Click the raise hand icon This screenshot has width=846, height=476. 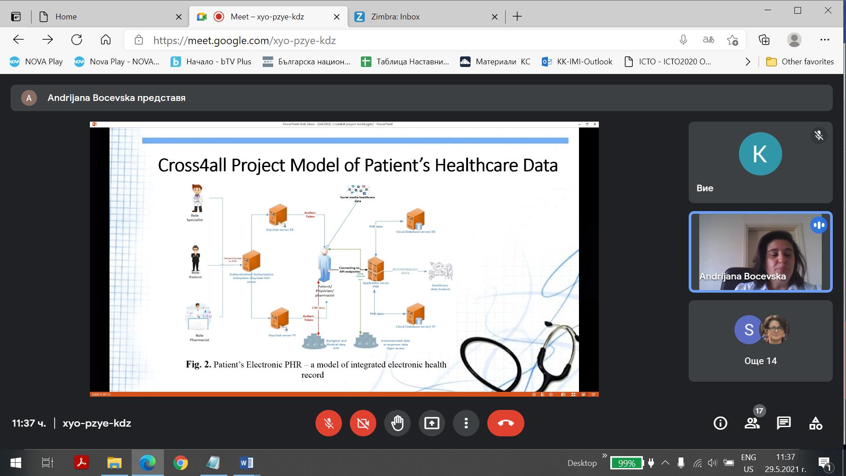coord(397,423)
